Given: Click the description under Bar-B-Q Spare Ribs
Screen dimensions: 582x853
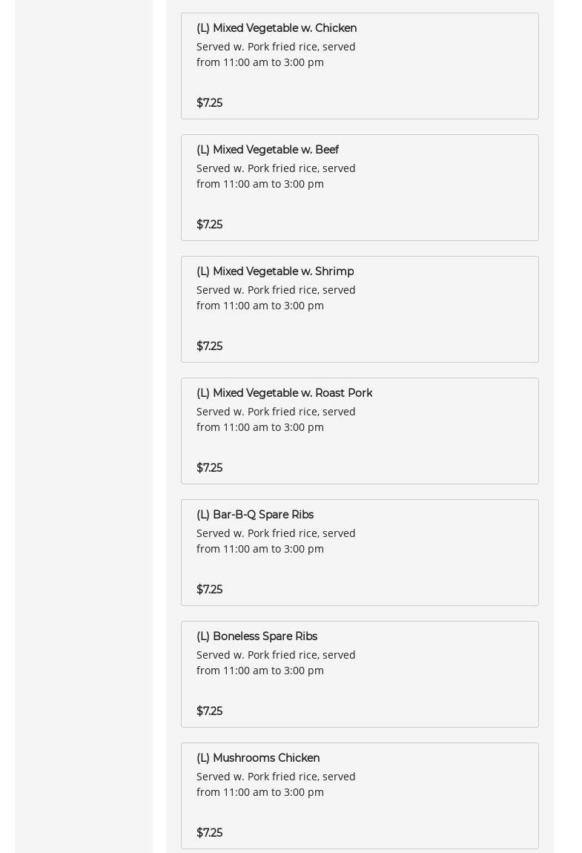Looking at the screenshot, I should click(276, 541).
